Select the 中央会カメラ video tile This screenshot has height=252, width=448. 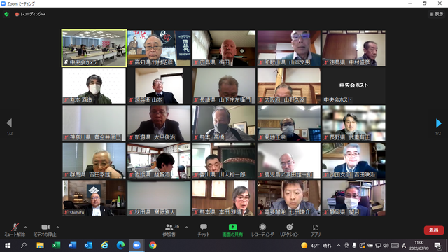(94, 48)
